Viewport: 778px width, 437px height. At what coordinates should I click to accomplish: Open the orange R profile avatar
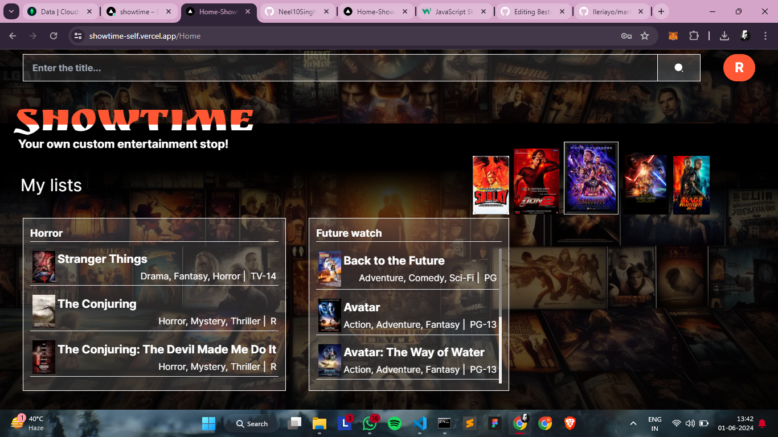coord(739,68)
